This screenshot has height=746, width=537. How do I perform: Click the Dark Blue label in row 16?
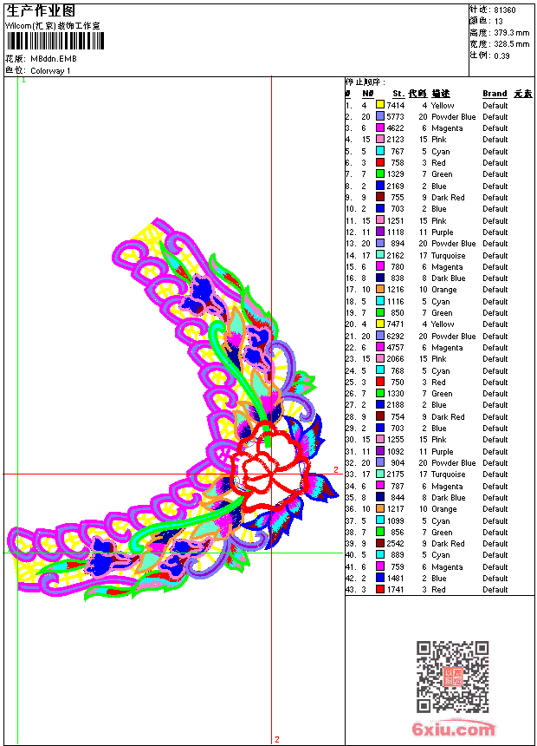448,278
